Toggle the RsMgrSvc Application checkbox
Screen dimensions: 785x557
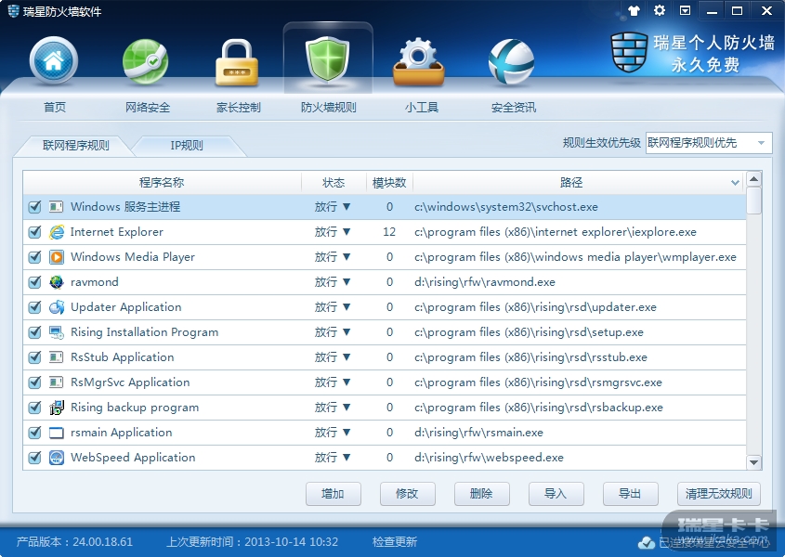(34, 382)
